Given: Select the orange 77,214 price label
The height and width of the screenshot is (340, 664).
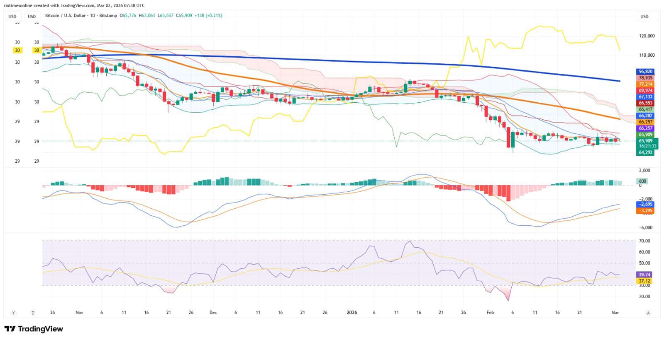Looking at the screenshot, I should click(645, 84).
